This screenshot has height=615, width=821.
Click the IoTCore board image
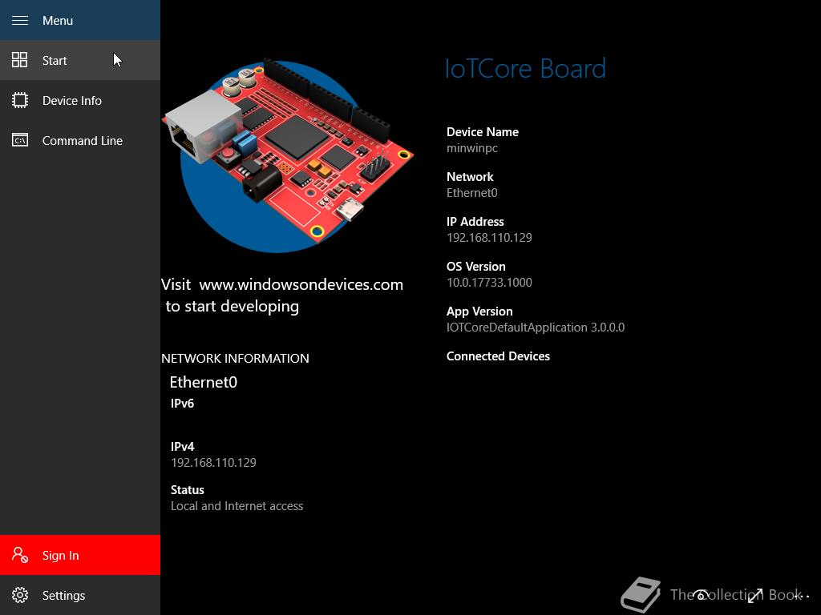tap(288, 155)
